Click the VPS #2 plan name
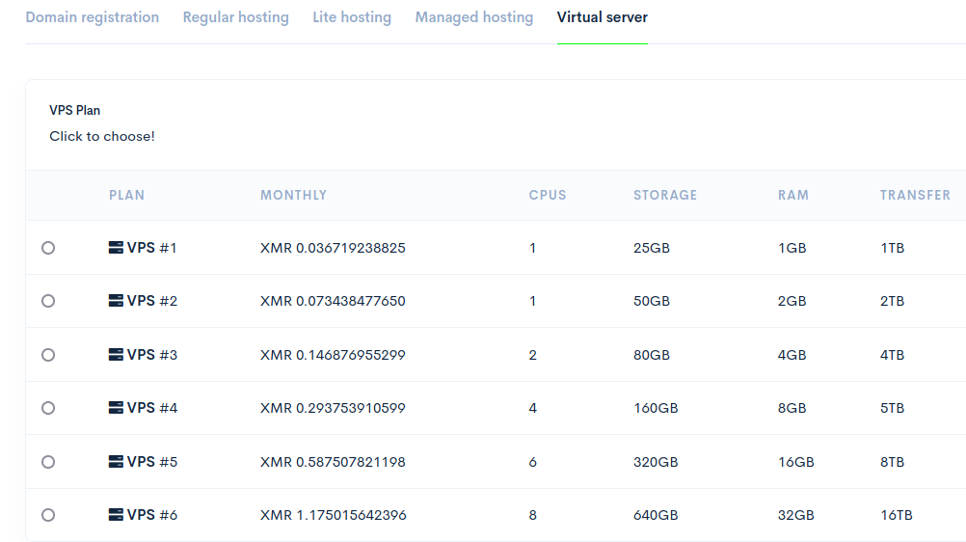The width and height of the screenshot is (966, 542). tap(152, 301)
